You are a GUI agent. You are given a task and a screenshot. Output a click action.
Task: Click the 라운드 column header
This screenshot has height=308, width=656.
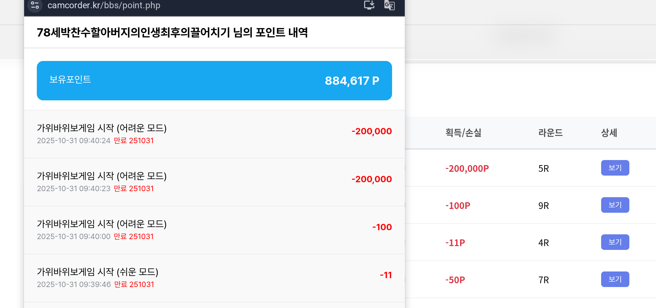550,133
